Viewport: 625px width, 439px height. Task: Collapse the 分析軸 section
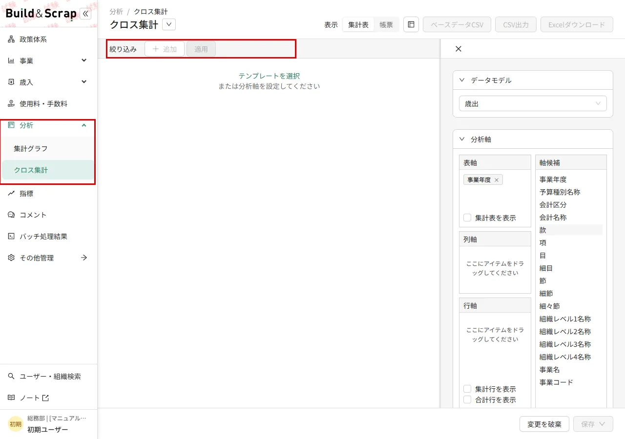462,139
